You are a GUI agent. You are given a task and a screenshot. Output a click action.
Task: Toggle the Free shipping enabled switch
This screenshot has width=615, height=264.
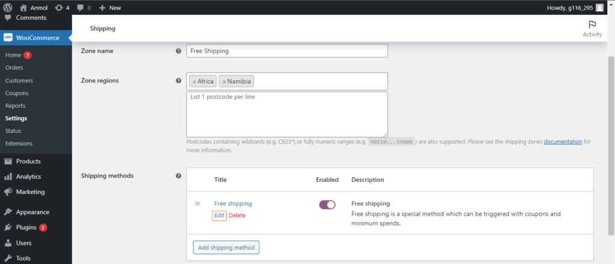[x=327, y=205]
